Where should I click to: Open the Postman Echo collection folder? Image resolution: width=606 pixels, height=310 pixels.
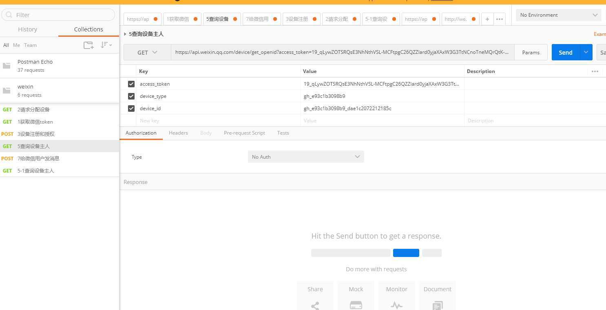pyautogui.click(x=60, y=66)
